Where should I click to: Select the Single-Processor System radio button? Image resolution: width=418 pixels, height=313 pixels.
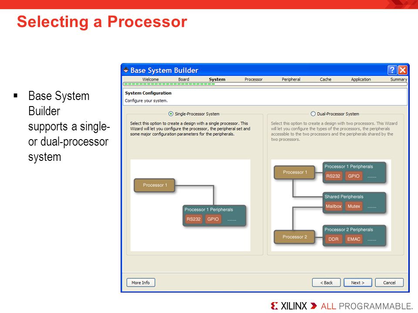pyautogui.click(x=171, y=114)
